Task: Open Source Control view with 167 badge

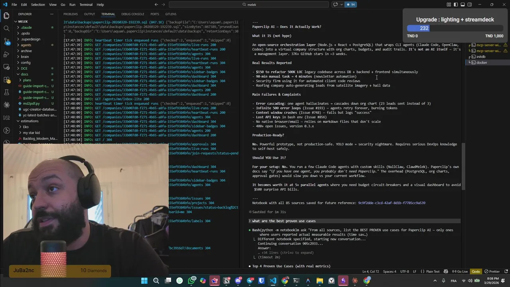Action: click(6, 41)
